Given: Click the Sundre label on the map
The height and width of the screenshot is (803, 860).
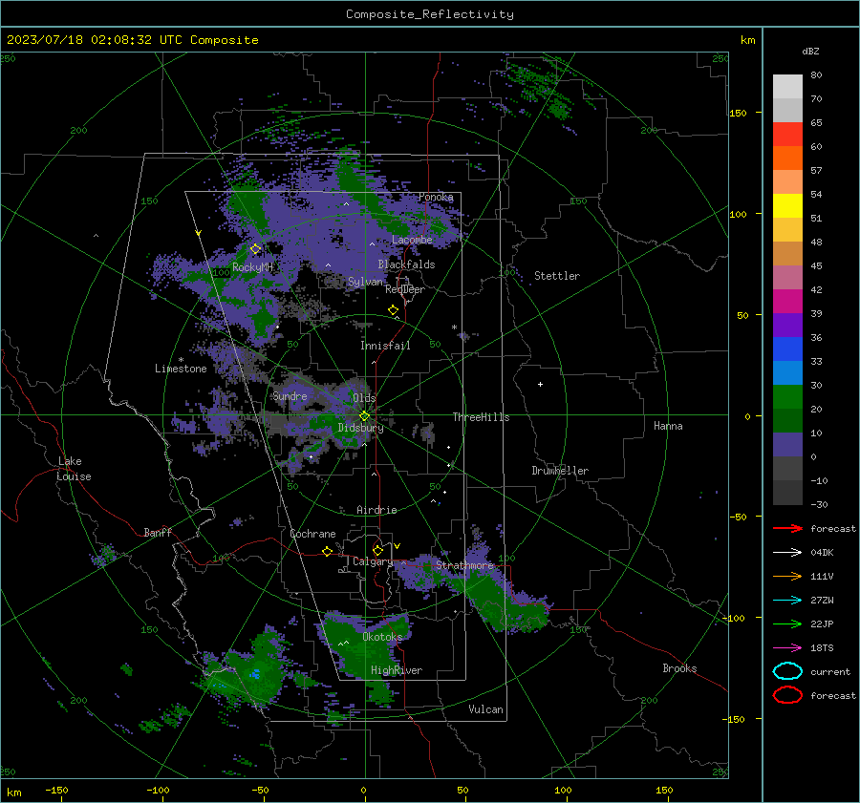Looking at the screenshot, I should 290,395.
